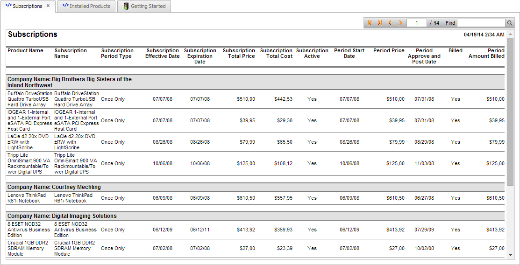Screen dimensions: 520x265
Task: Jump to last page of report
Action: (x=380, y=23)
